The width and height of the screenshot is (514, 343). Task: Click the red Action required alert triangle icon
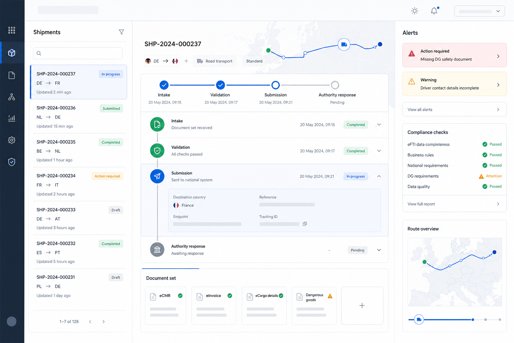(x=412, y=54)
